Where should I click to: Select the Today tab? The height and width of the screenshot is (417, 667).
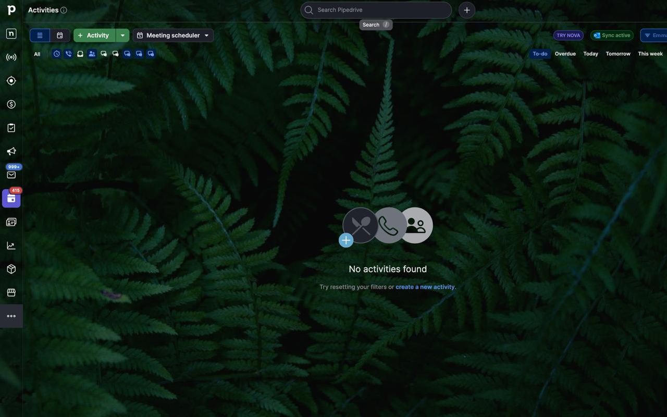(591, 54)
